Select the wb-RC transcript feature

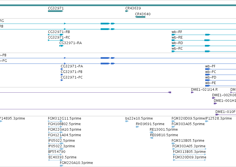[204, 51]
